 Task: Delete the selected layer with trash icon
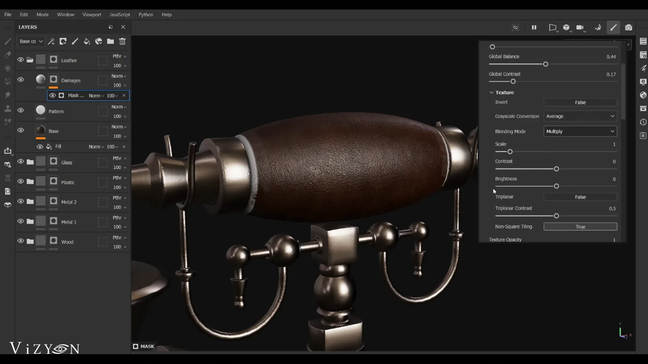122,41
